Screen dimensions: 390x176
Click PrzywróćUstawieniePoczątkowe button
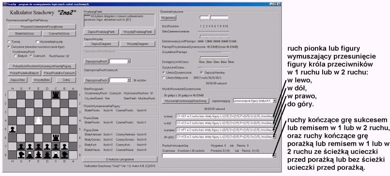pyautogui.click(x=42, y=27)
